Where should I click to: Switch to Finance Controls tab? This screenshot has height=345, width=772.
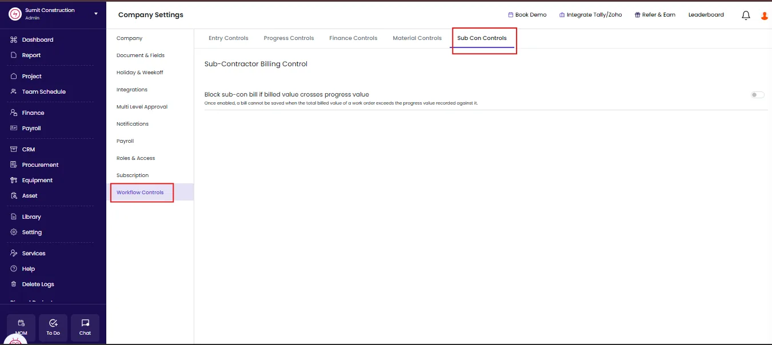pos(353,38)
